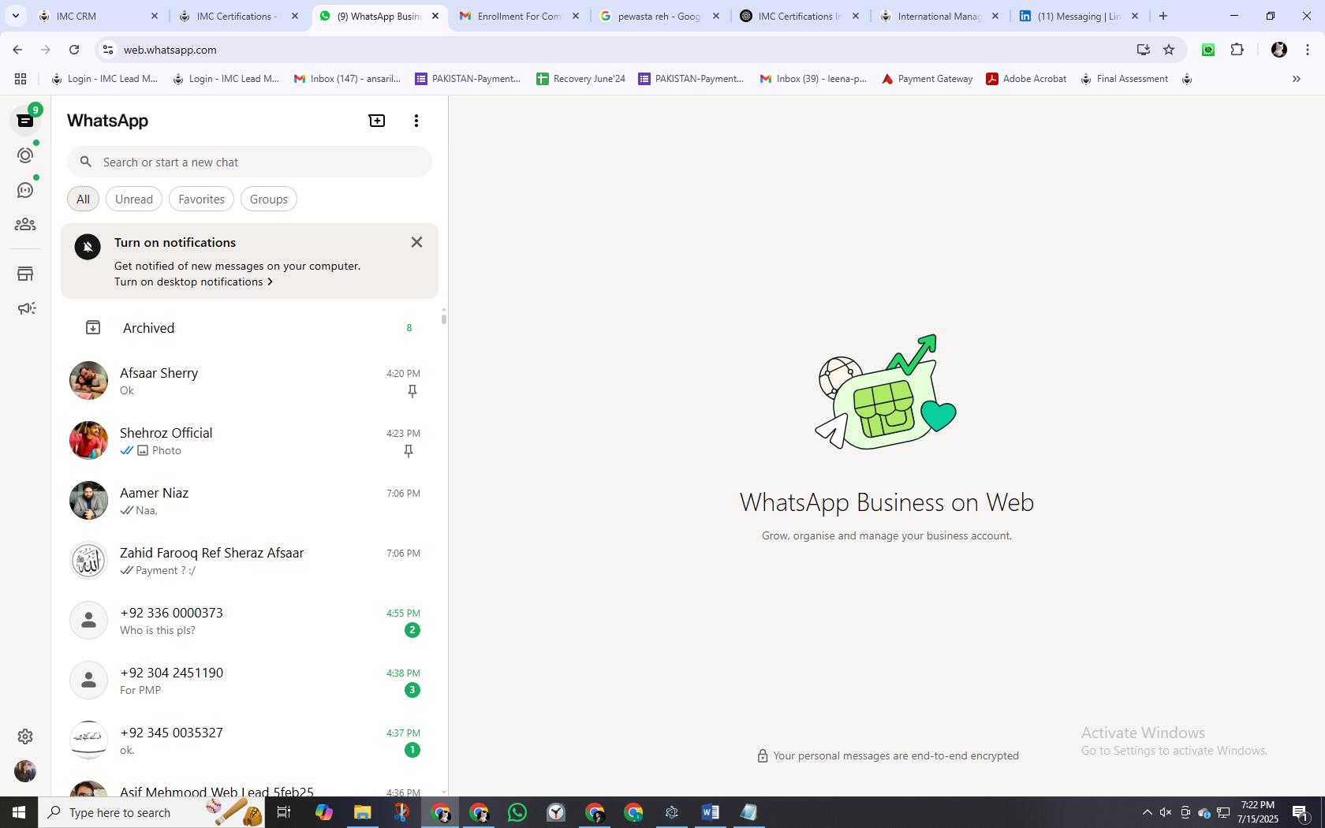
Task: Click chat list scrollbar thumb
Action: pos(443,319)
